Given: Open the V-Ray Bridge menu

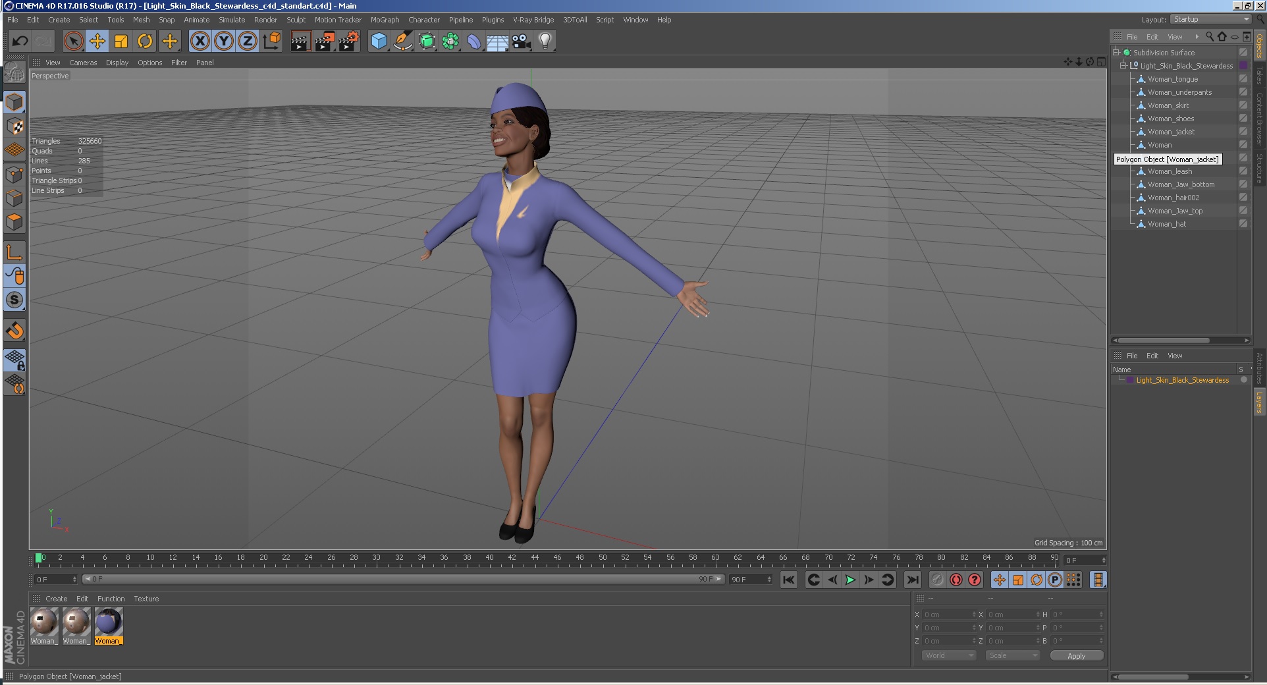Looking at the screenshot, I should (x=533, y=20).
